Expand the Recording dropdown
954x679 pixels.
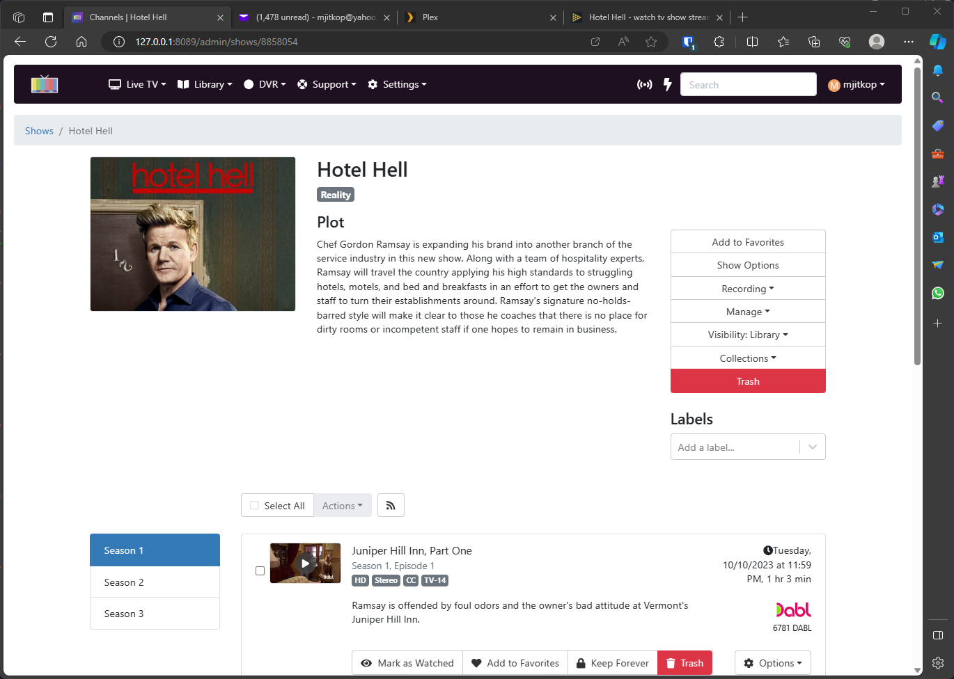[x=748, y=289]
